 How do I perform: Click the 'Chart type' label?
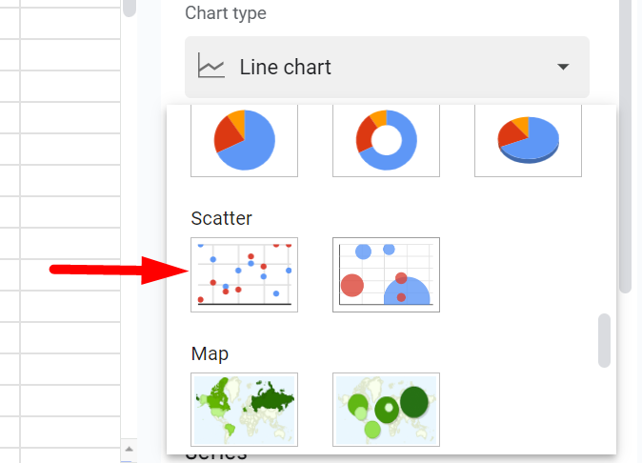click(225, 13)
